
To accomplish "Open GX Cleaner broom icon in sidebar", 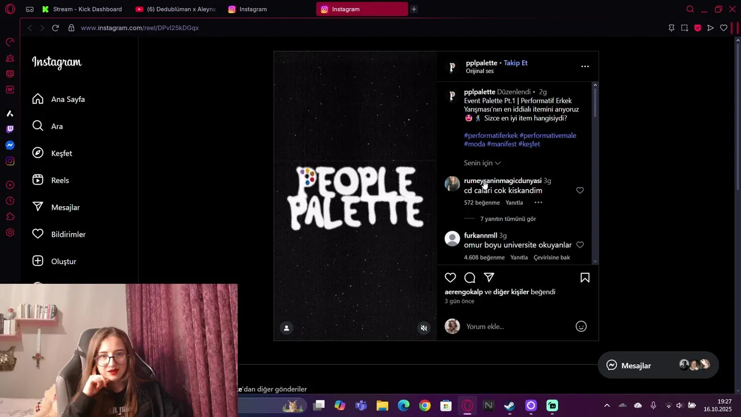I will point(10,58).
